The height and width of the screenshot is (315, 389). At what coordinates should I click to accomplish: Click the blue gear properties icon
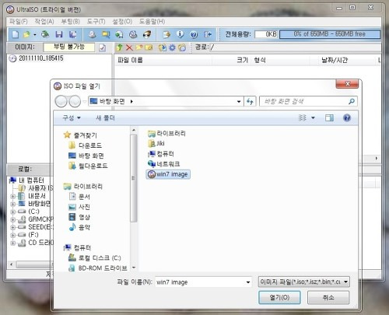click(172, 47)
